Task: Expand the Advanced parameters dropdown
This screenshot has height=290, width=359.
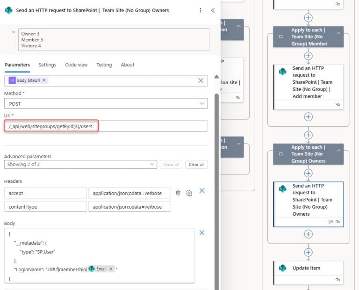Action: click(81, 165)
